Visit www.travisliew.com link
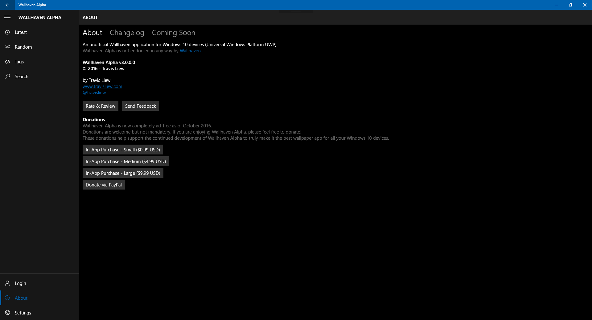Viewport: 592px width, 320px height. tap(102, 86)
